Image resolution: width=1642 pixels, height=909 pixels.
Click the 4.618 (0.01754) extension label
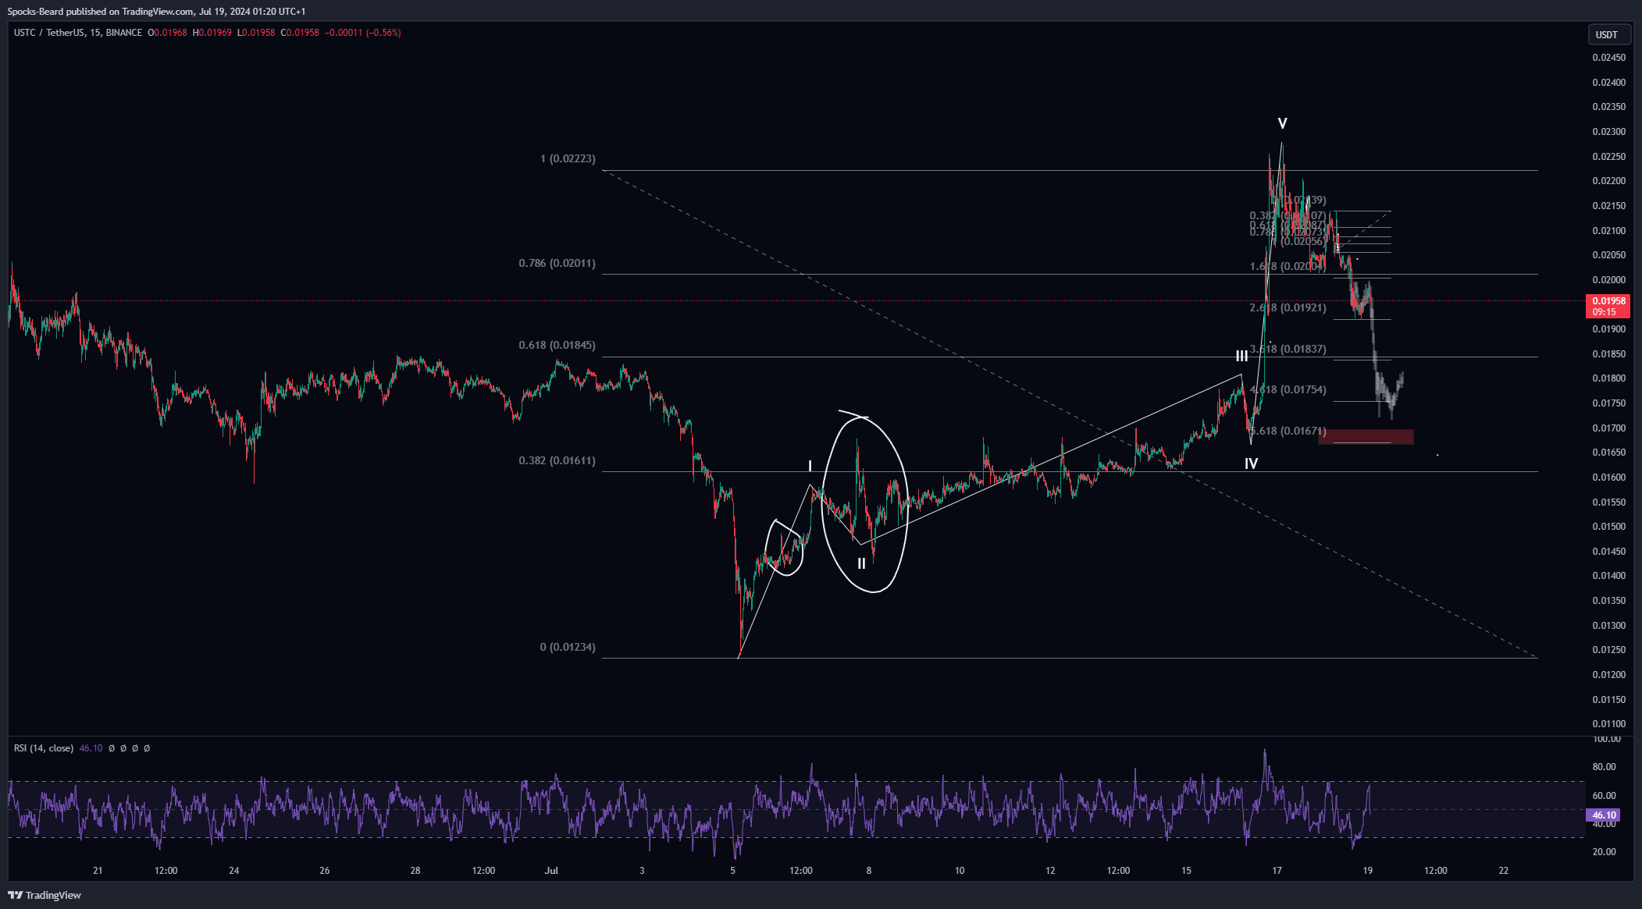click(x=1288, y=389)
